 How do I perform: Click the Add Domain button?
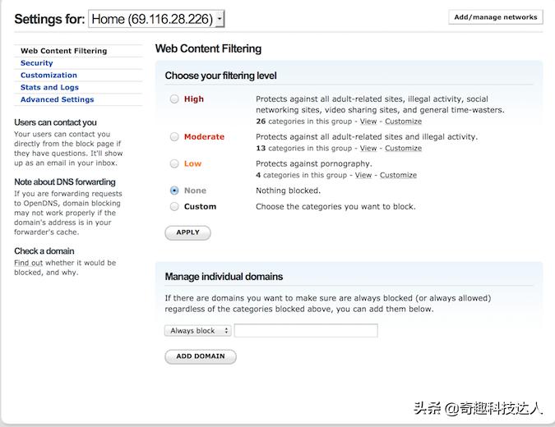201,356
